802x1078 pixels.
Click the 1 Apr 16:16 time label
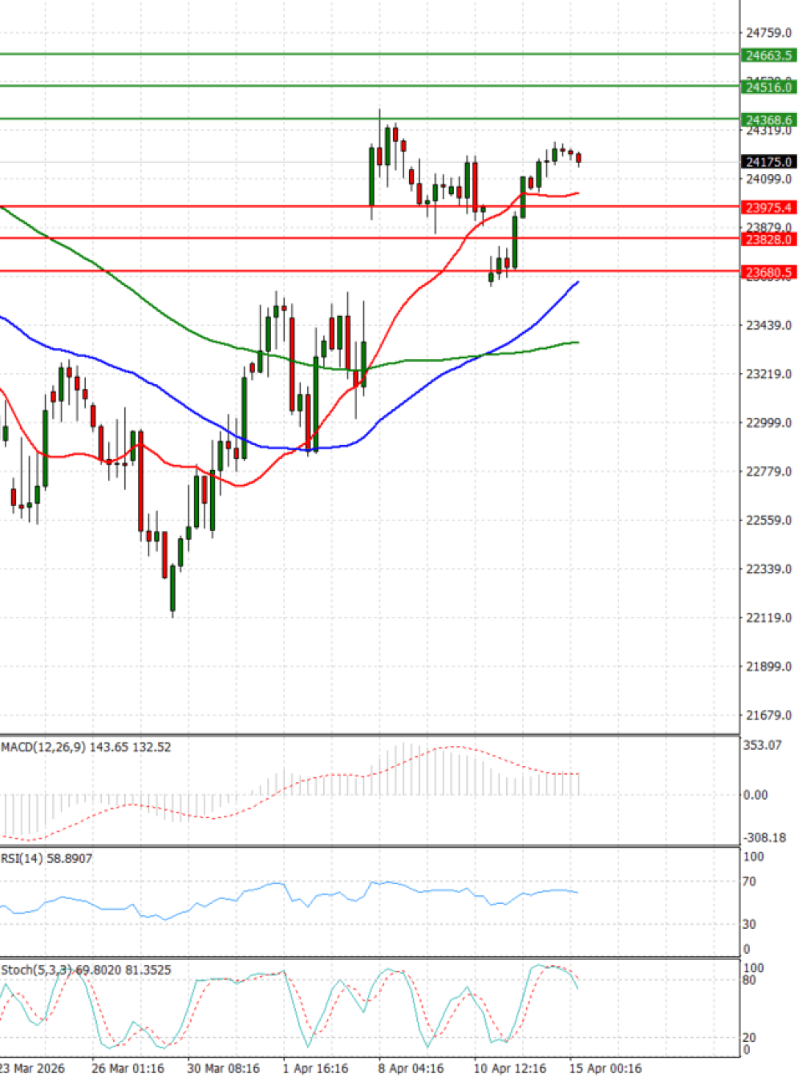315,1068
